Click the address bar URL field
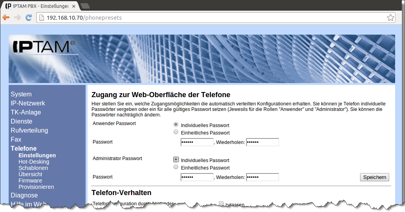 [x=213, y=18]
